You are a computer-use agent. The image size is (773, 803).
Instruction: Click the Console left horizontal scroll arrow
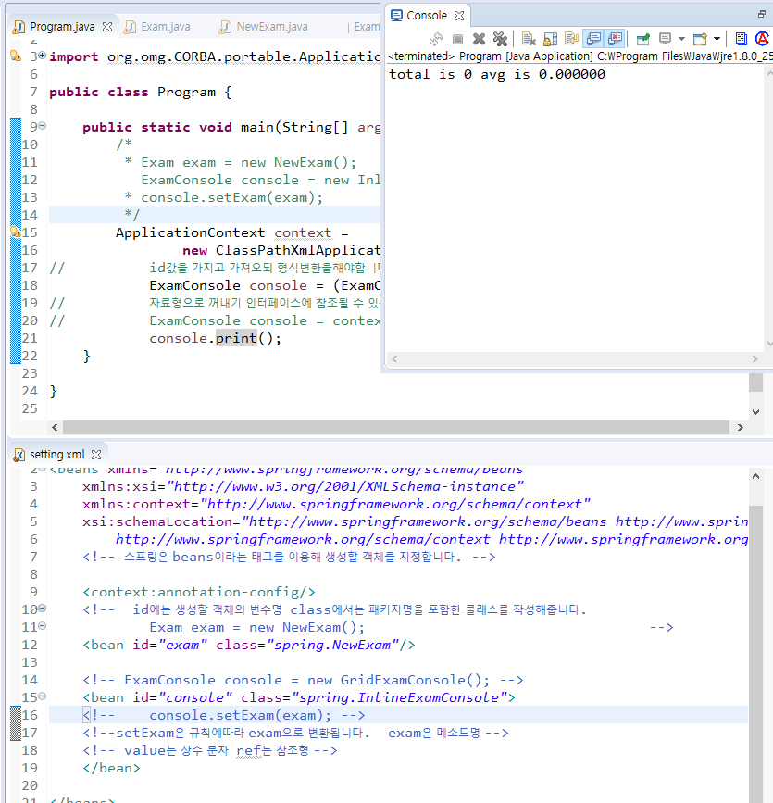coord(394,359)
